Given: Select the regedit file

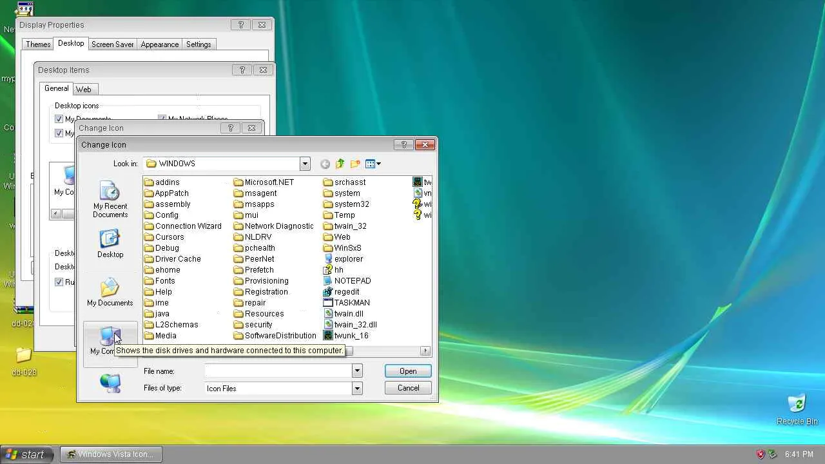Looking at the screenshot, I should tap(342, 292).
